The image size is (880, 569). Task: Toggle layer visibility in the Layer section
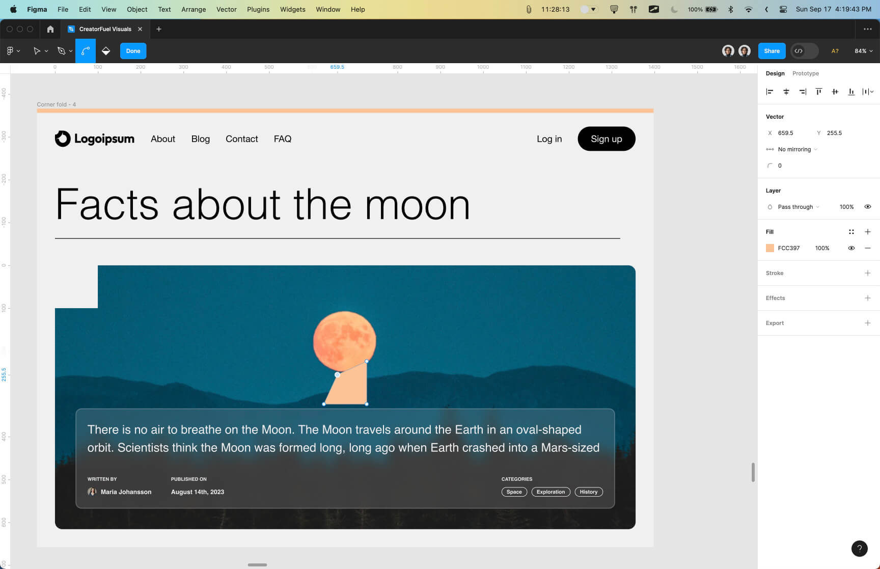pyautogui.click(x=868, y=206)
